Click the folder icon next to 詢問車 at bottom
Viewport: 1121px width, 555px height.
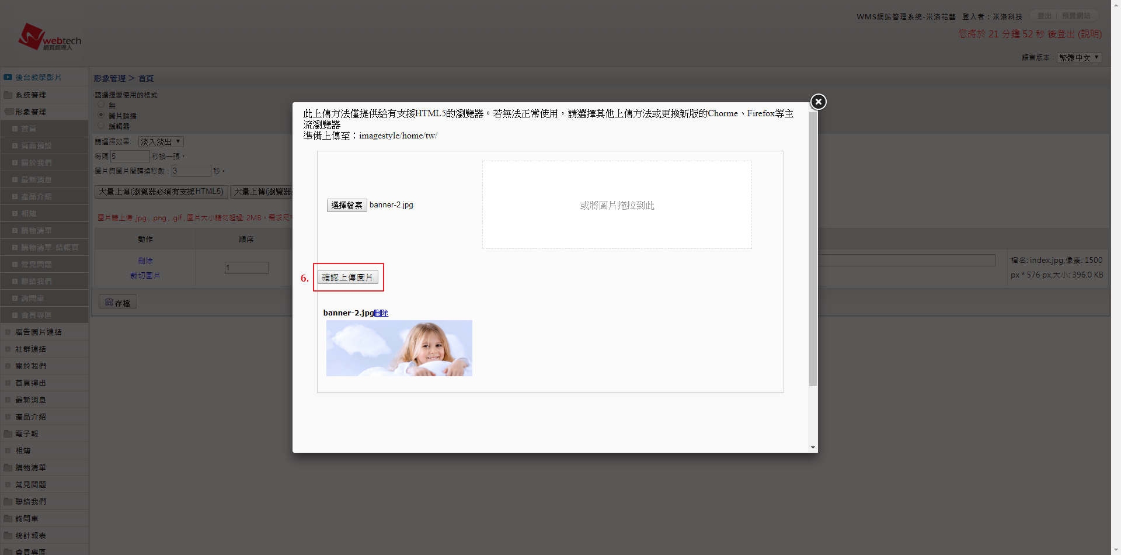click(x=8, y=518)
